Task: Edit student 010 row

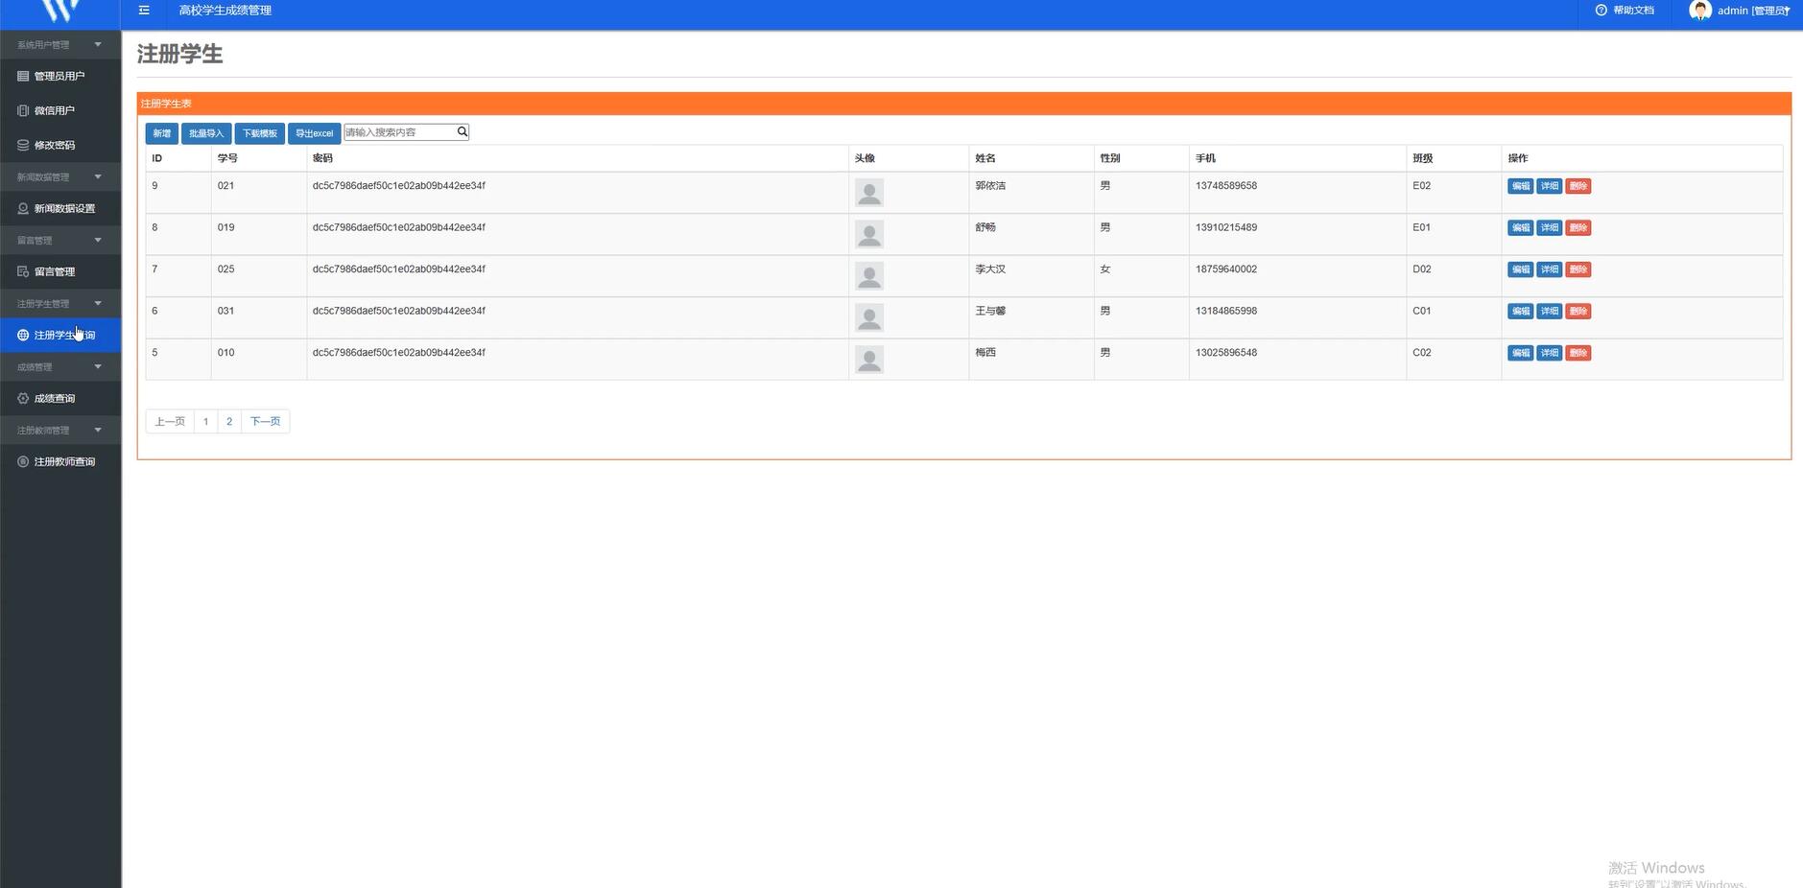Action: 1521,353
